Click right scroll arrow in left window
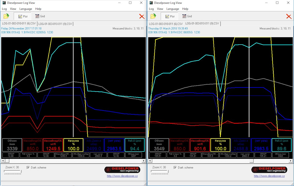This screenshot has width=294, height=186. 144,161
